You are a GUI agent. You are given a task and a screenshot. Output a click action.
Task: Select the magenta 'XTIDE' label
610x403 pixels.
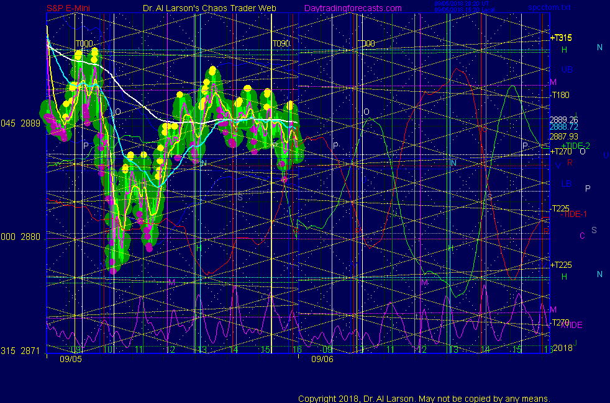pos(571,325)
